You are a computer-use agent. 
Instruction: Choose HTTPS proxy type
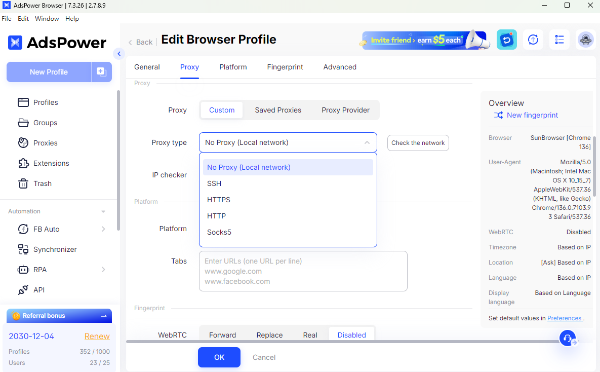pyautogui.click(x=288, y=200)
